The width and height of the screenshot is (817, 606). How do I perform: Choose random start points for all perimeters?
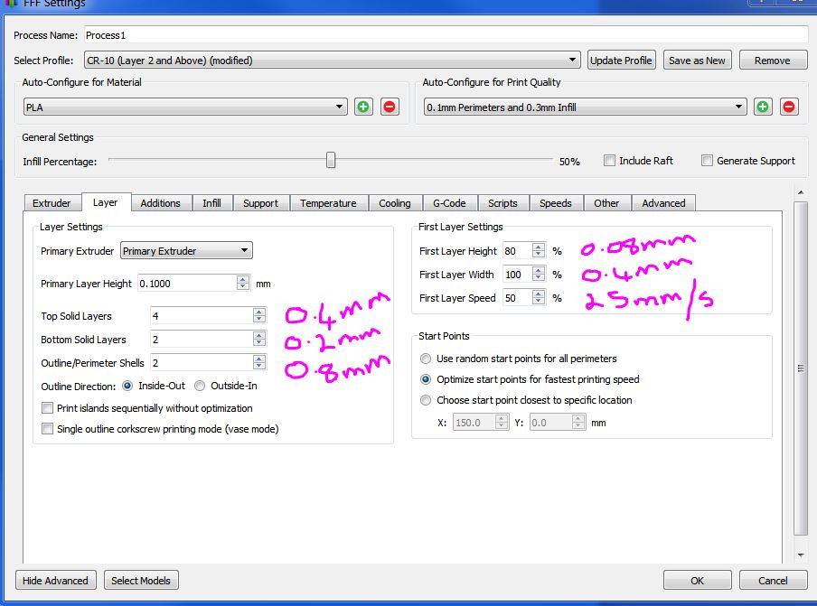tap(426, 359)
